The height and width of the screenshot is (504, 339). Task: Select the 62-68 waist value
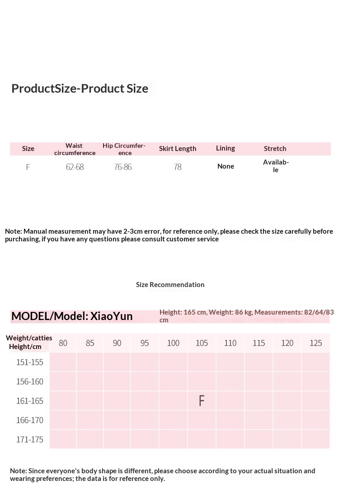tap(75, 167)
